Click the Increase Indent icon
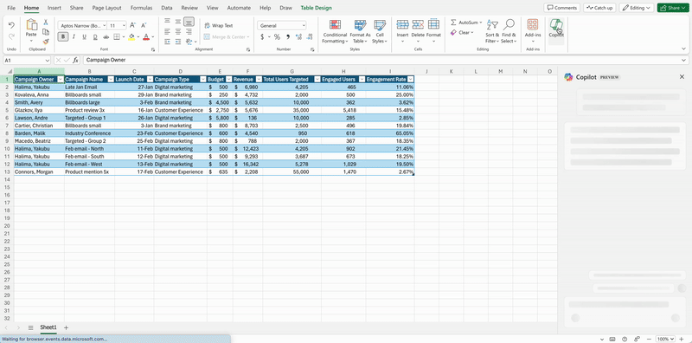The height and width of the screenshot is (343, 692). pos(178,42)
